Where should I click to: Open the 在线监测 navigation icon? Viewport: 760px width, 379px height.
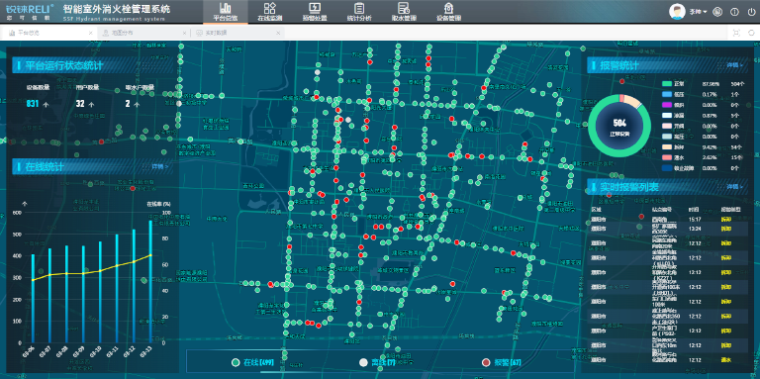click(270, 8)
